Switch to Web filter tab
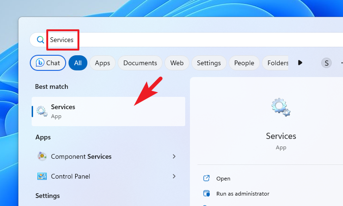This screenshot has width=343, height=206. pyautogui.click(x=177, y=63)
